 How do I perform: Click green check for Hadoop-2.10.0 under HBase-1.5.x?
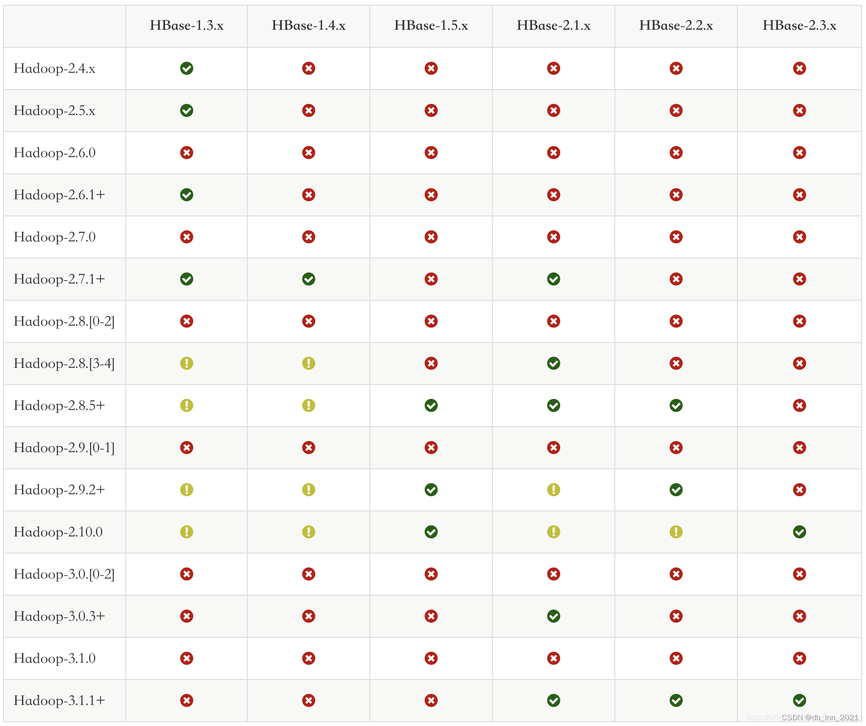point(431,532)
